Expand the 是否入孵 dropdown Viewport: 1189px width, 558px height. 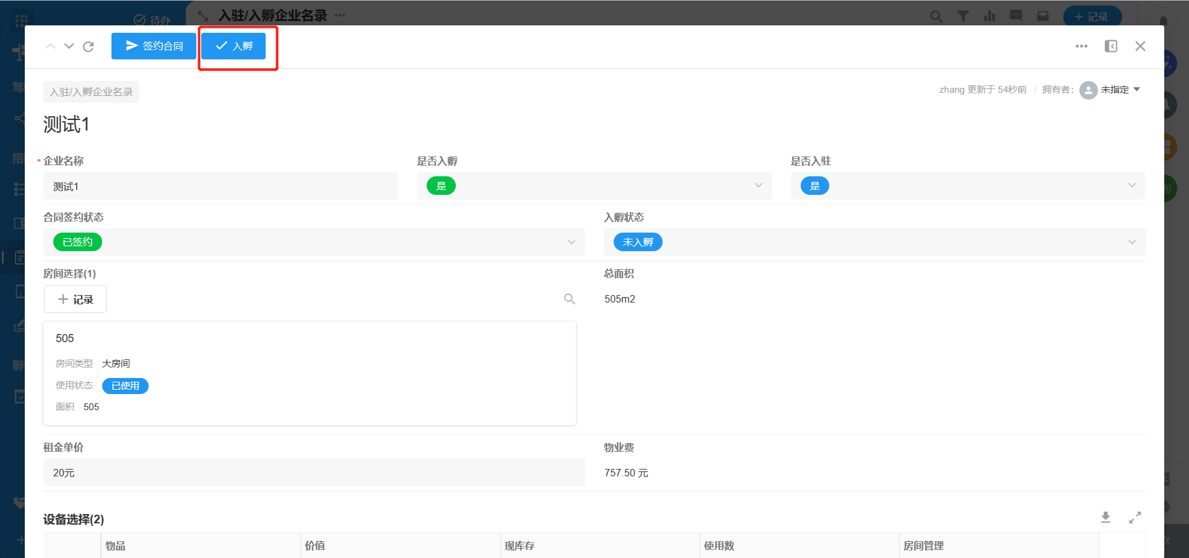coord(758,186)
